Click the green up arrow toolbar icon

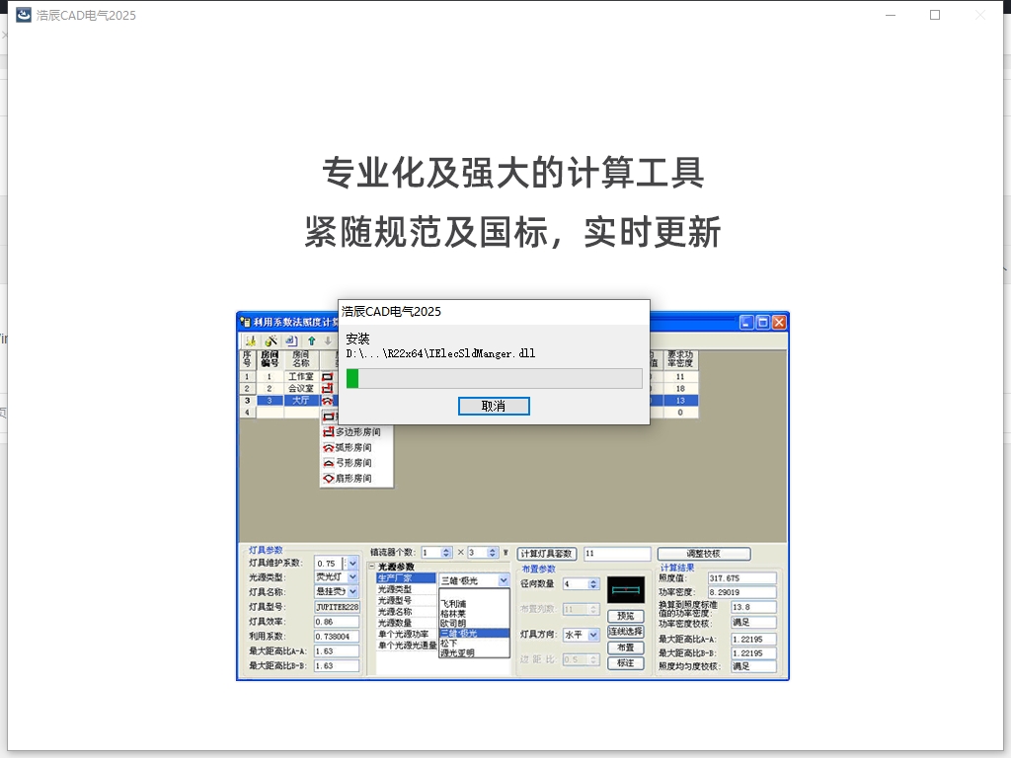(x=312, y=341)
